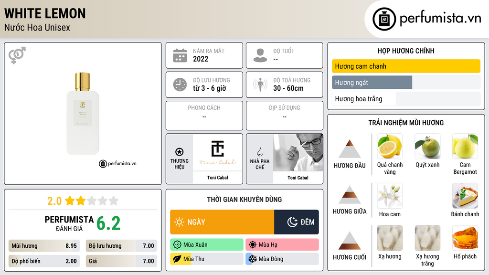Image resolution: width=489 pixels, height=275 pixels.
Task: Click the Mùi hương 8.95 score bar
Action: pyautogui.click(x=44, y=246)
